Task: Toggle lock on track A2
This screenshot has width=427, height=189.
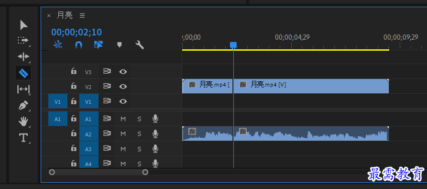Action: point(74,133)
